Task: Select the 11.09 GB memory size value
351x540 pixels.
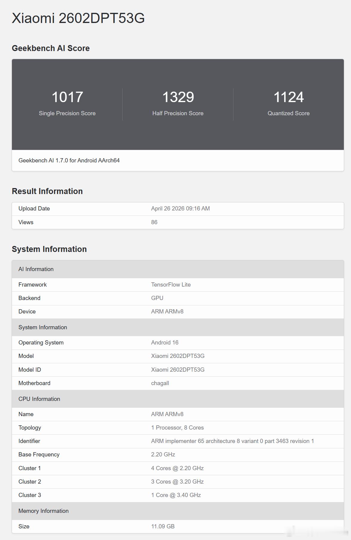Action: (x=163, y=526)
